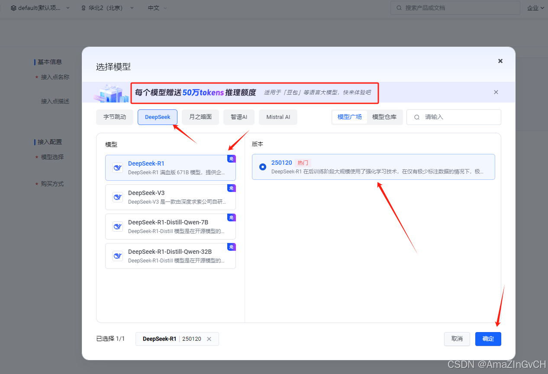
Task: Select the 智谱AI provider tab
Action: (x=239, y=117)
